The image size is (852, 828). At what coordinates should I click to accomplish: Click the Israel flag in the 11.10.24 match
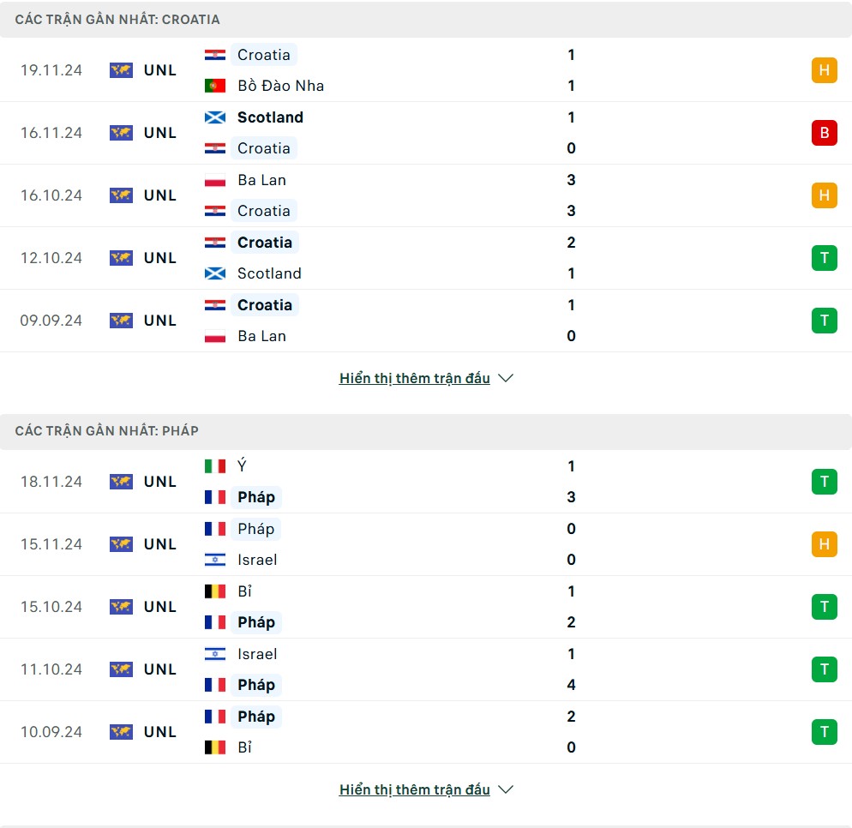click(x=215, y=654)
